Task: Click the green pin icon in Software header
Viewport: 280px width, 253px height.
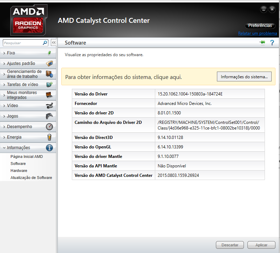Action: coord(262,42)
